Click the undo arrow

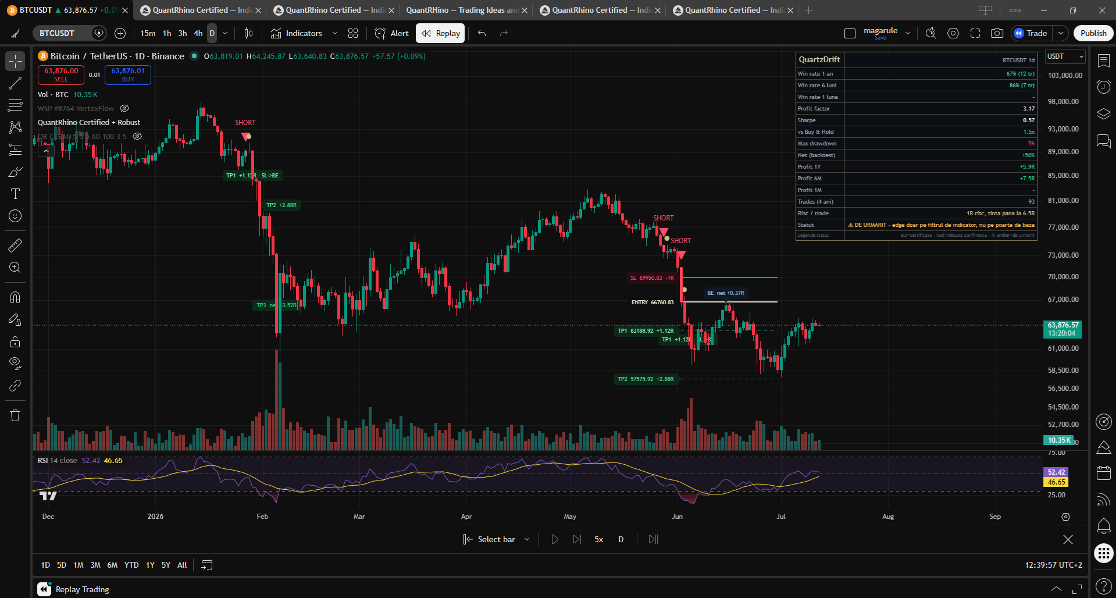pos(482,33)
